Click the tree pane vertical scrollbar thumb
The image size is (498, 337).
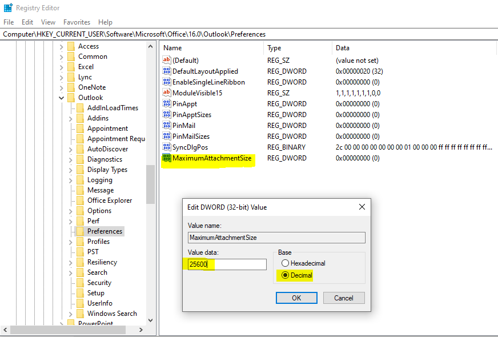[150, 184]
